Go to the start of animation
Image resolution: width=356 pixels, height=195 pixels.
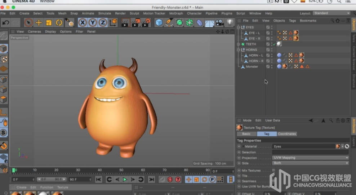pyautogui.click(x=98, y=180)
